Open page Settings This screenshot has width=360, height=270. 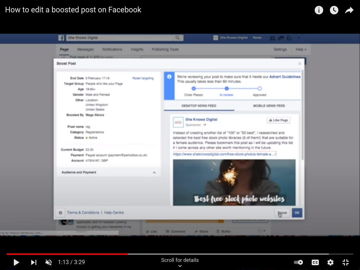[280, 49]
